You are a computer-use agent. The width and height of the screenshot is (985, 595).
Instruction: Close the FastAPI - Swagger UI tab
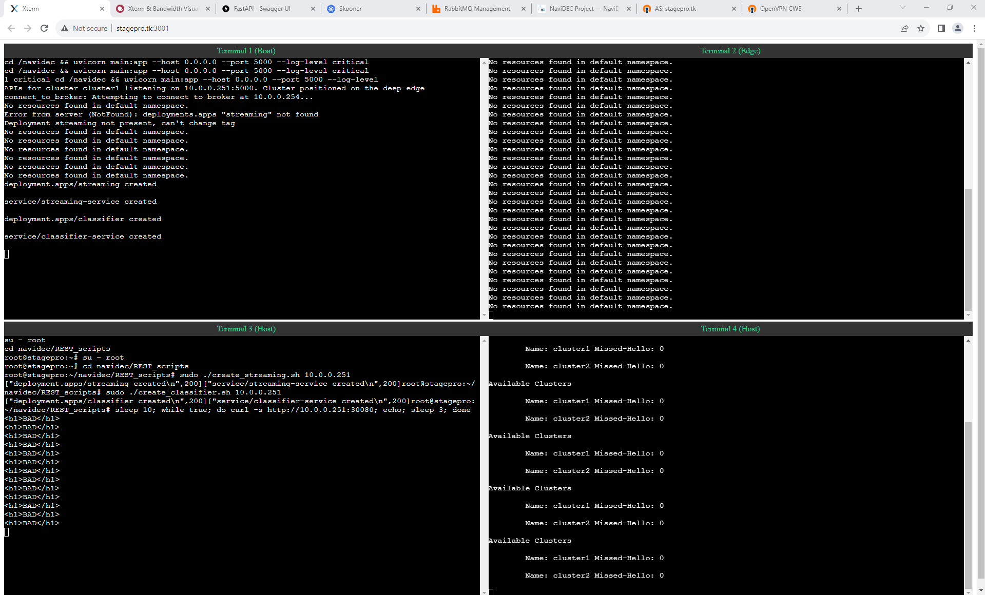pos(313,9)
